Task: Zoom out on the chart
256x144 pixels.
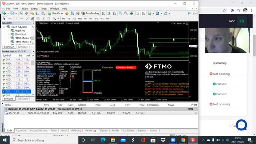Action: [126, 13]
